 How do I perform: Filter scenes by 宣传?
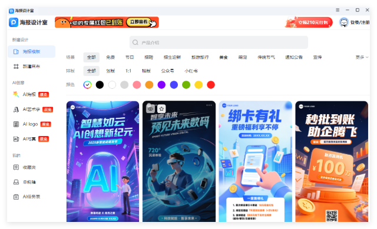point(318,57)
